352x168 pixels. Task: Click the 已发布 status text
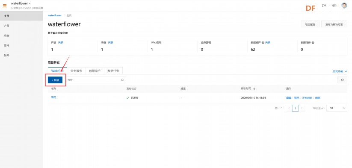[x=135, y=98]
